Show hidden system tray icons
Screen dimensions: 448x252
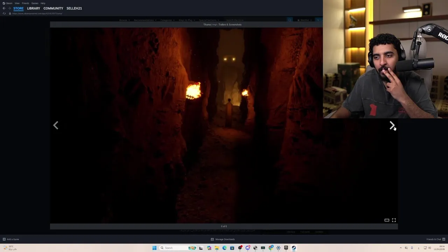pos(401,248)
